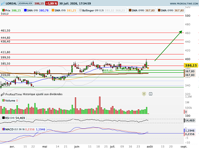
Task: Click the green upward trend arrow
Action: click(x=168, y=46)
